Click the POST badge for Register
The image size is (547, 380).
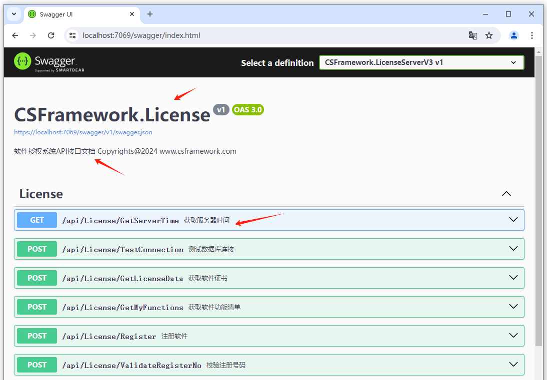click(37, 336)
